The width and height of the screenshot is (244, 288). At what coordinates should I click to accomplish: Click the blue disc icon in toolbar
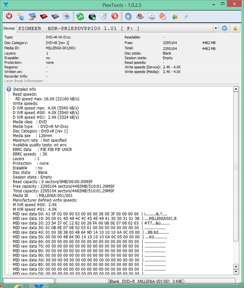coord(128,16)
